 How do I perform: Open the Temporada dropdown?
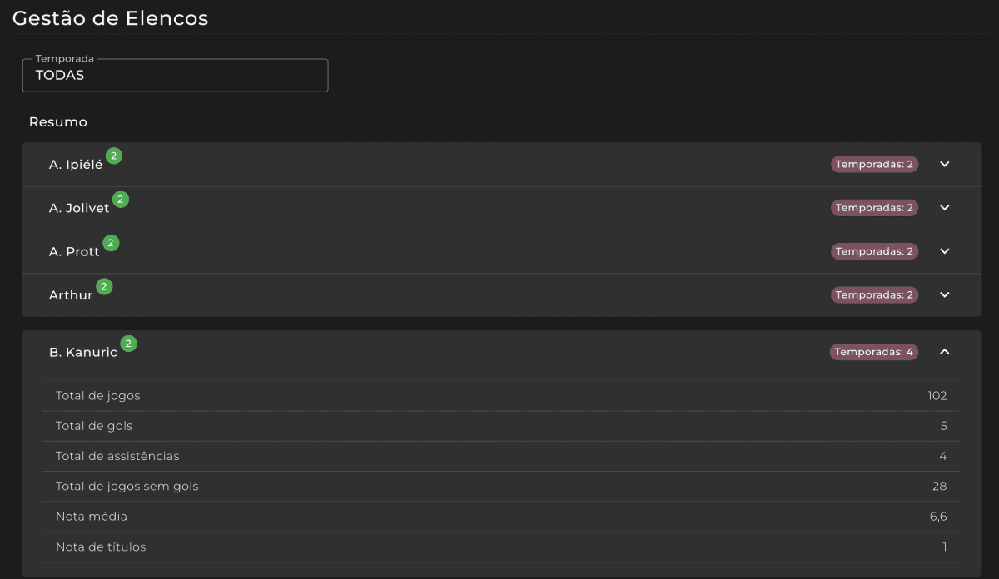(x=175, y=75)
